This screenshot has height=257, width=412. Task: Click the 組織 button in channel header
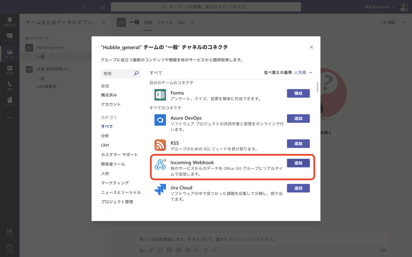[389, 22]
